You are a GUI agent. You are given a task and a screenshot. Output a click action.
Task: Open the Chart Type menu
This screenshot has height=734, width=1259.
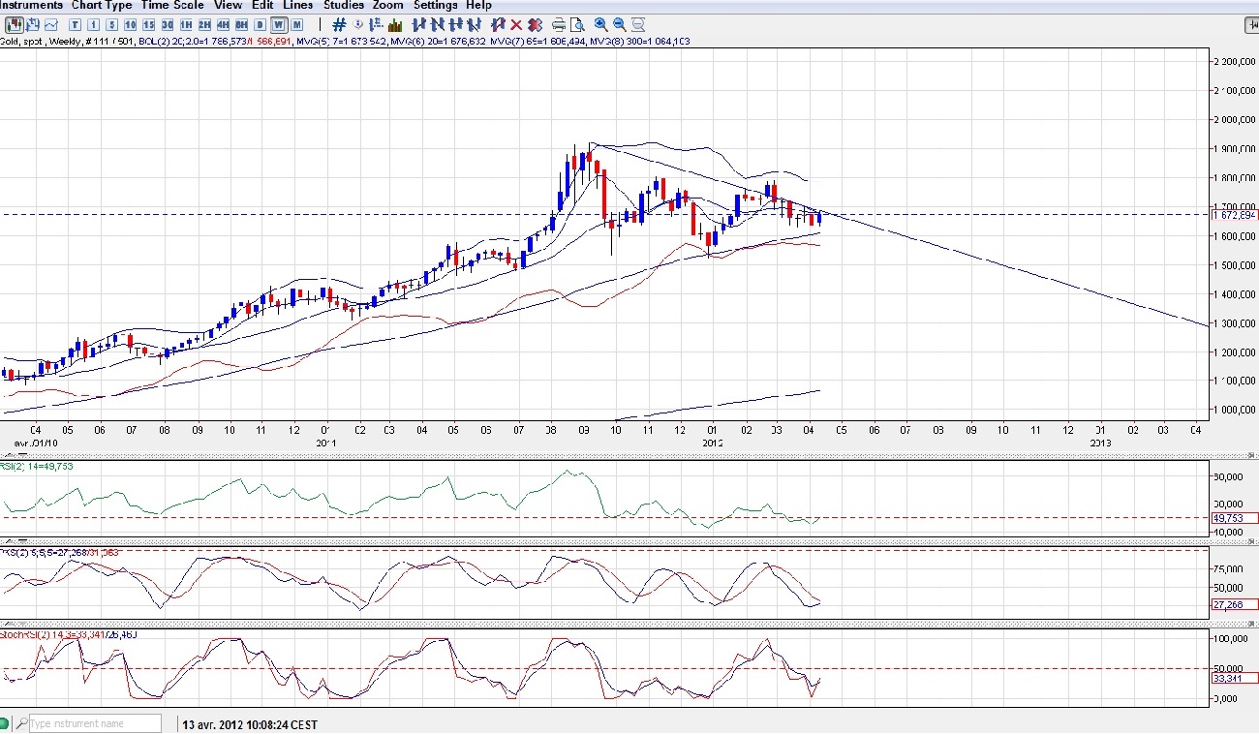click(x=102, y=6)
